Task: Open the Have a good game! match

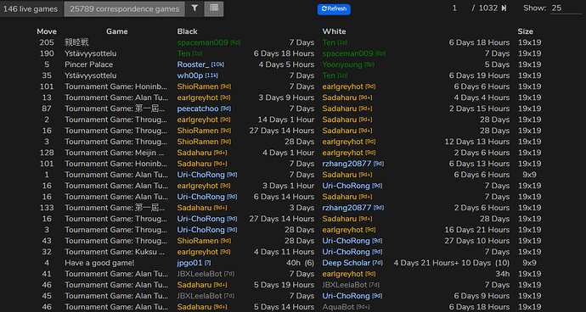Action: tap(99, 263)
